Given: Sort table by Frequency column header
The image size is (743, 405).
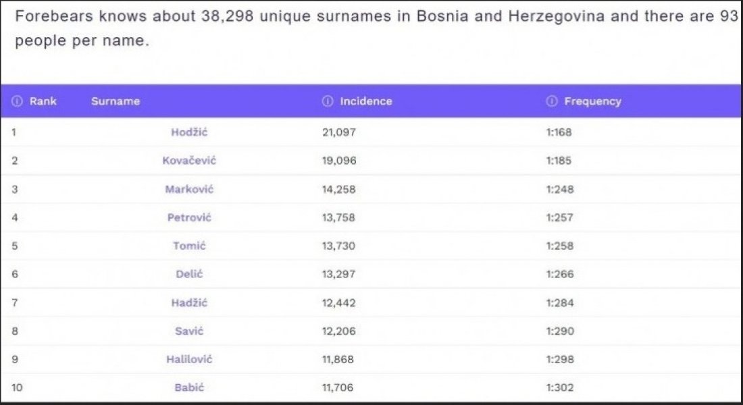Looking at the screenshot, I should (592, 101).
